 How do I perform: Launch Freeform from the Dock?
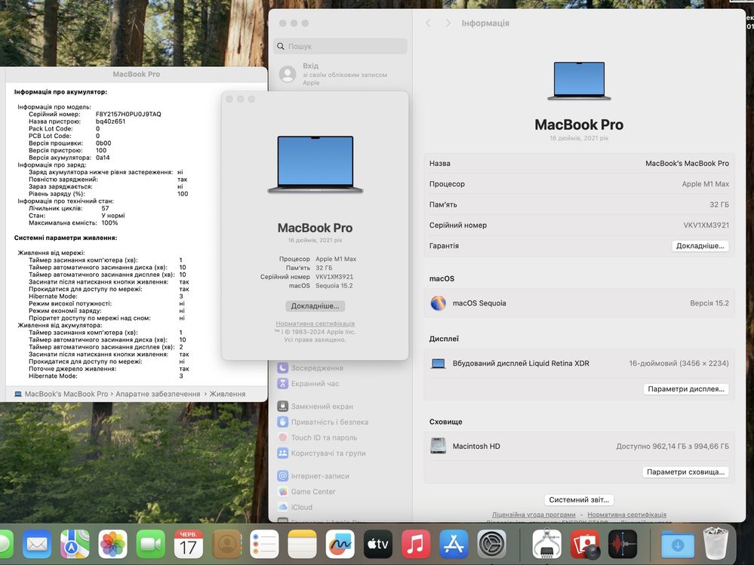pos(340,545)
